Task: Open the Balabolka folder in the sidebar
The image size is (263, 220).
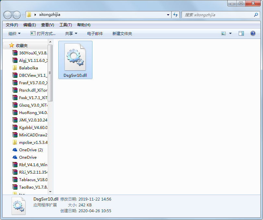Action: (31, 68)
